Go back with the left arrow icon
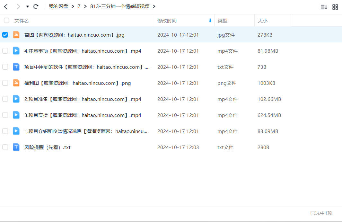 point(6,6)
